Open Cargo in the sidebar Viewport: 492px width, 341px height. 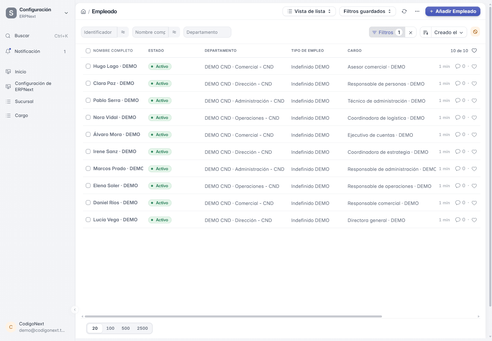[x=37, y=116]
